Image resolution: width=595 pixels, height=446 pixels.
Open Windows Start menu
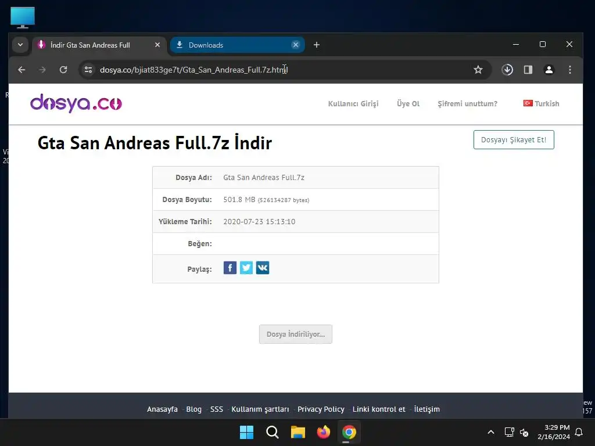[246, 432]
